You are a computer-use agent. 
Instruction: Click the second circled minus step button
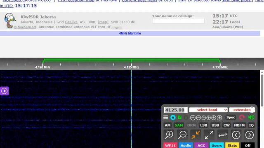(x=198, y=118)
